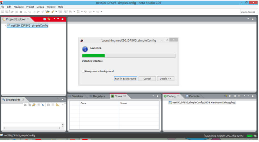Open the Debug menu
Image resolution: width=259 pixels, height=142 pixels.
click(40, 7)
